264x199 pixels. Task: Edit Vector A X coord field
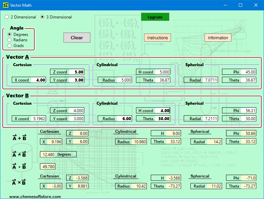pos(38,80)
